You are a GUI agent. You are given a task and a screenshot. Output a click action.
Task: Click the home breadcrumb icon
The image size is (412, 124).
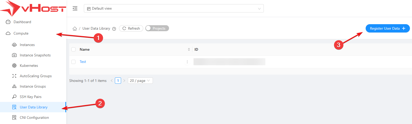pos(75,29)
